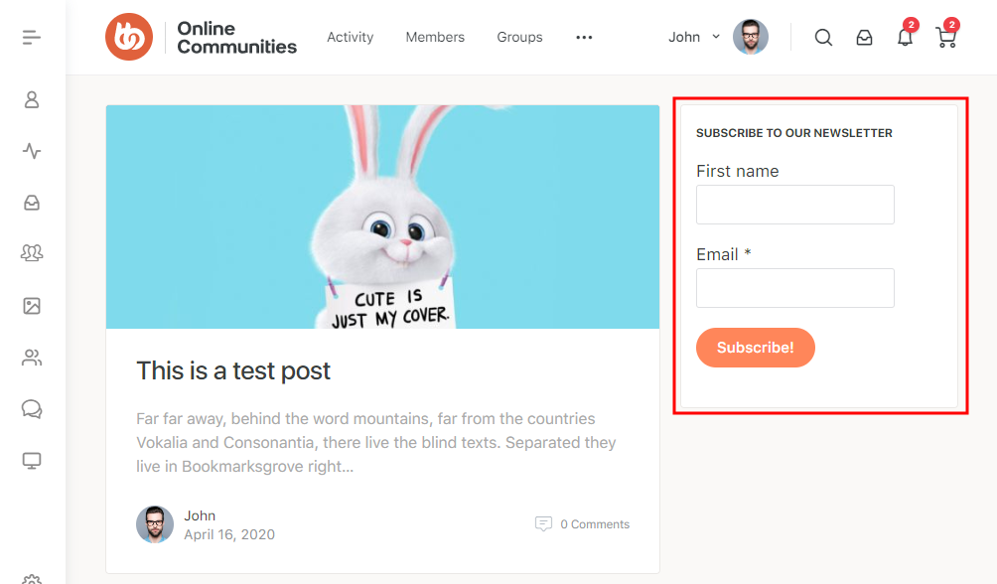Open the activity pulse icon in sidebar
Viewport: 997px width, 584px height.
pos(32,151)
